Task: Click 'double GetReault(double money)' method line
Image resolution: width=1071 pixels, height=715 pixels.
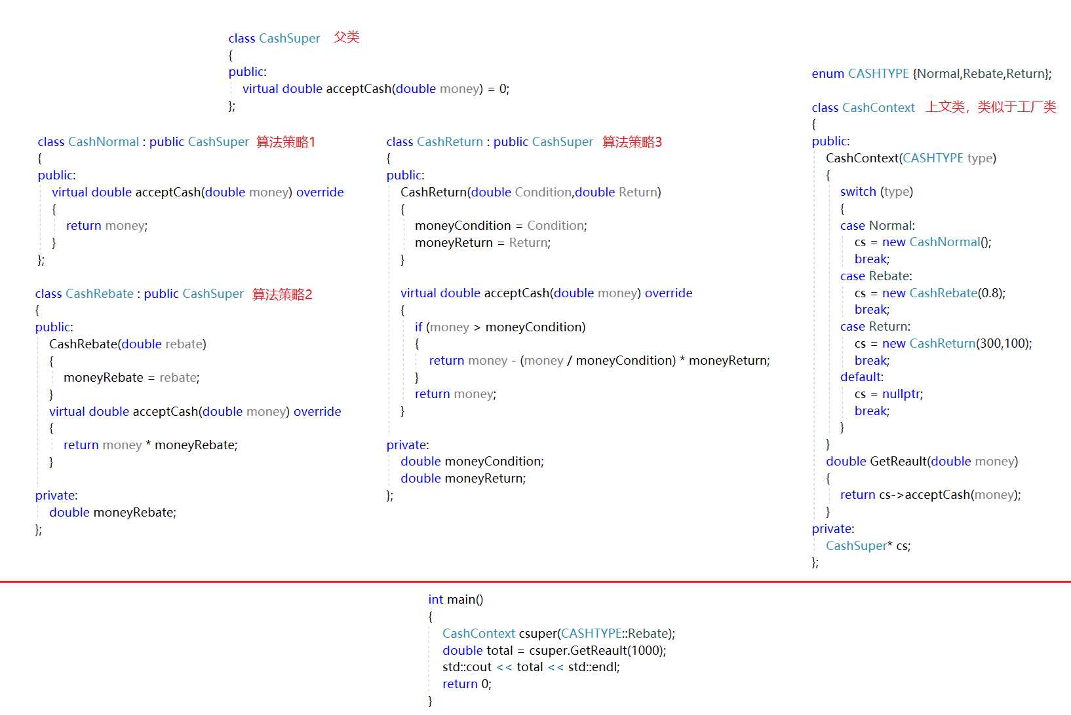Action: pos(922,461)
